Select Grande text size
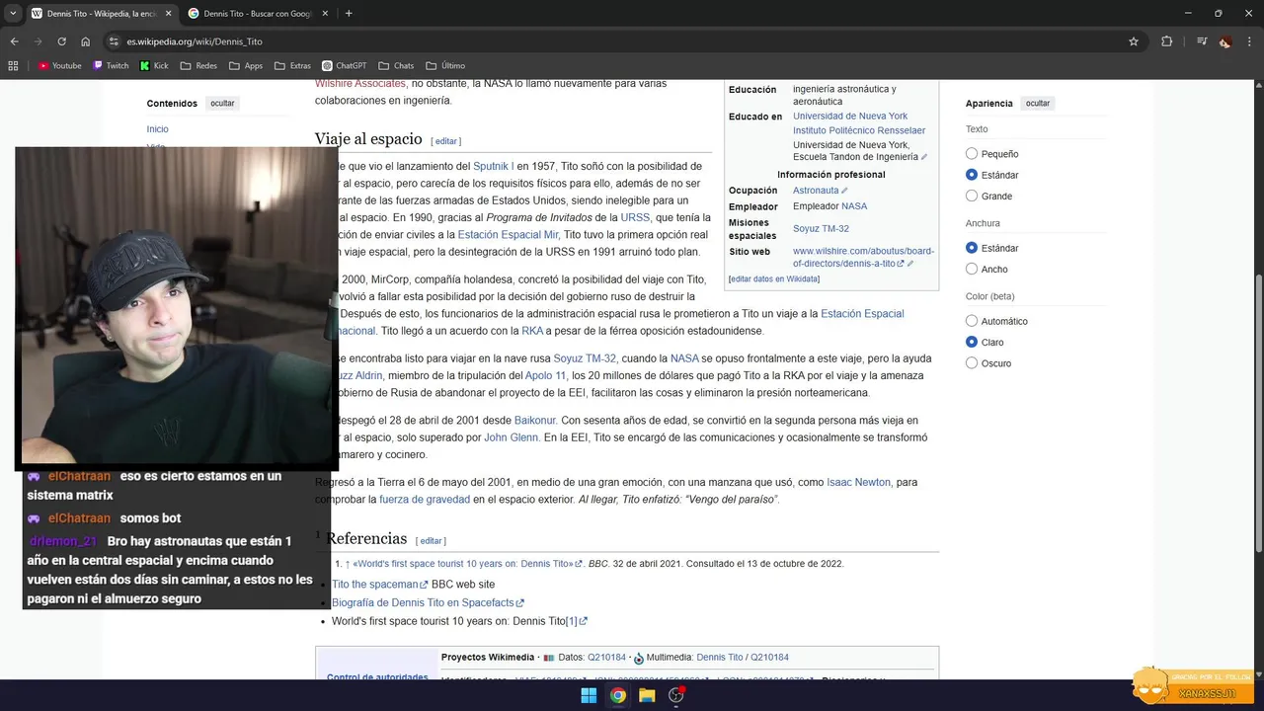This screenshot has width=1264, height=711. pyautogui.click(x=972, y=196)
